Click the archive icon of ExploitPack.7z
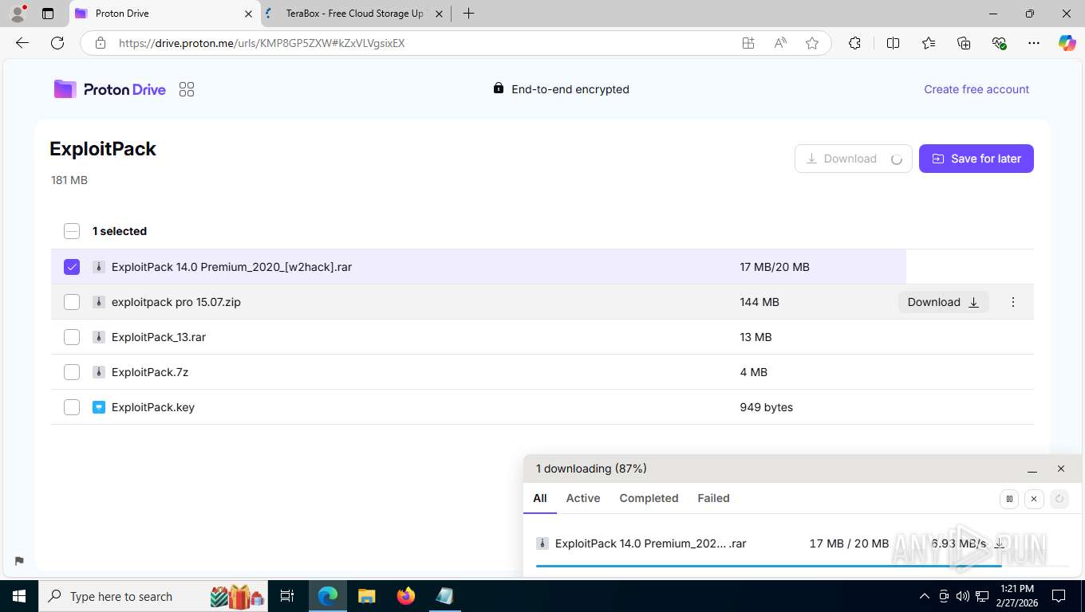 (x=99, y=372)
